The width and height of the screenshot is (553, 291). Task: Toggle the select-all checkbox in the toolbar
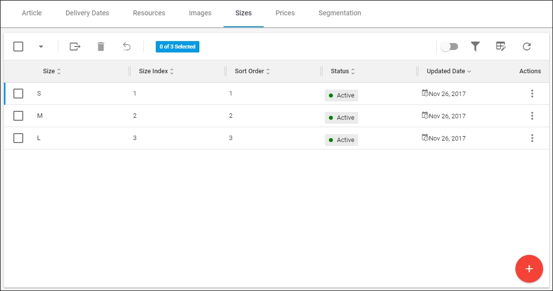click(18, 47)
